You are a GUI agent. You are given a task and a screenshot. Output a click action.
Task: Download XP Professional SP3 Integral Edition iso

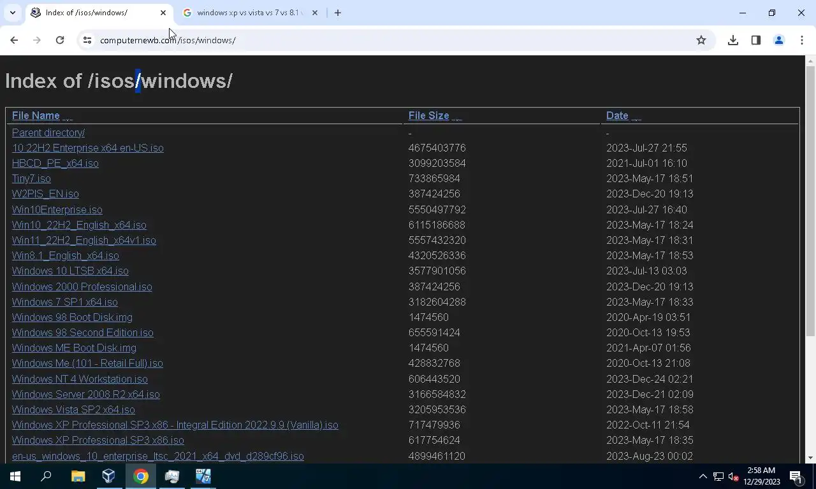coord(175,425)
